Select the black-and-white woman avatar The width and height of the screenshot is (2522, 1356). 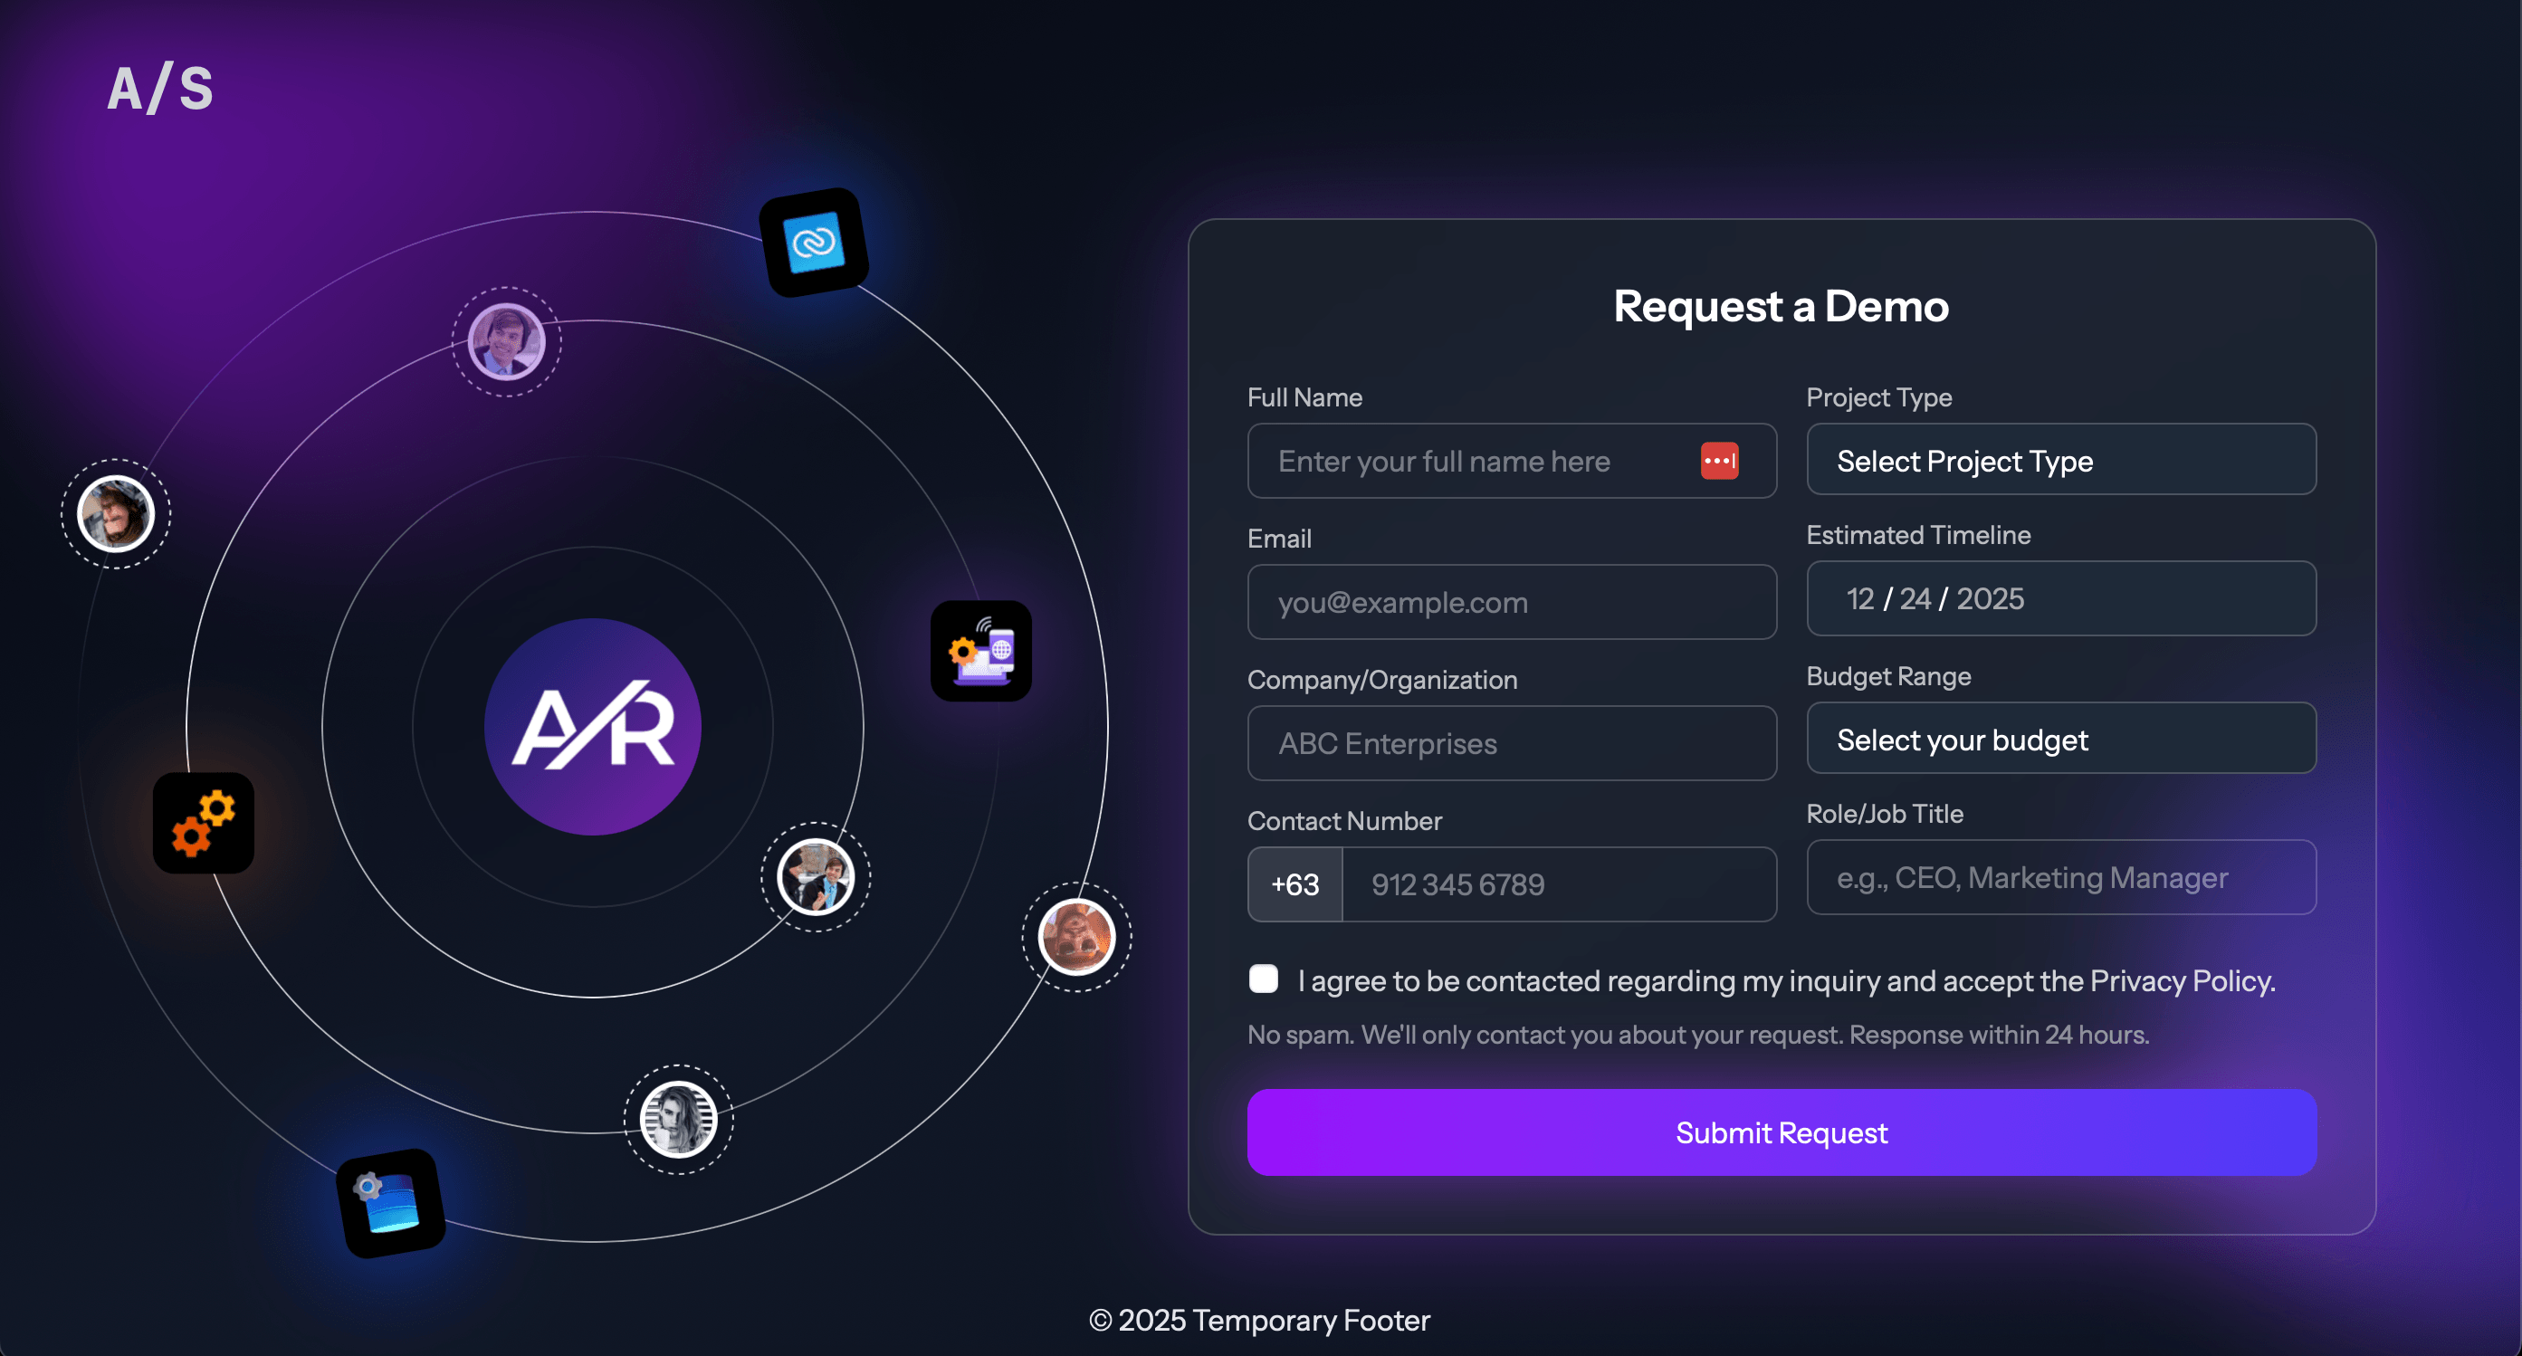click(x=678, y=1119)
